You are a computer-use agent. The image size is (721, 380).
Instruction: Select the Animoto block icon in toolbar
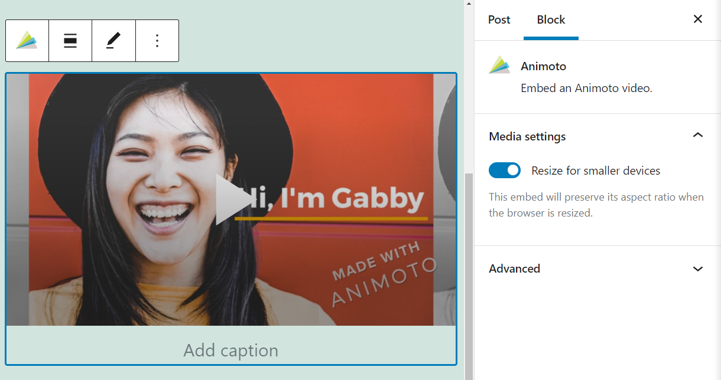(27, 41)
